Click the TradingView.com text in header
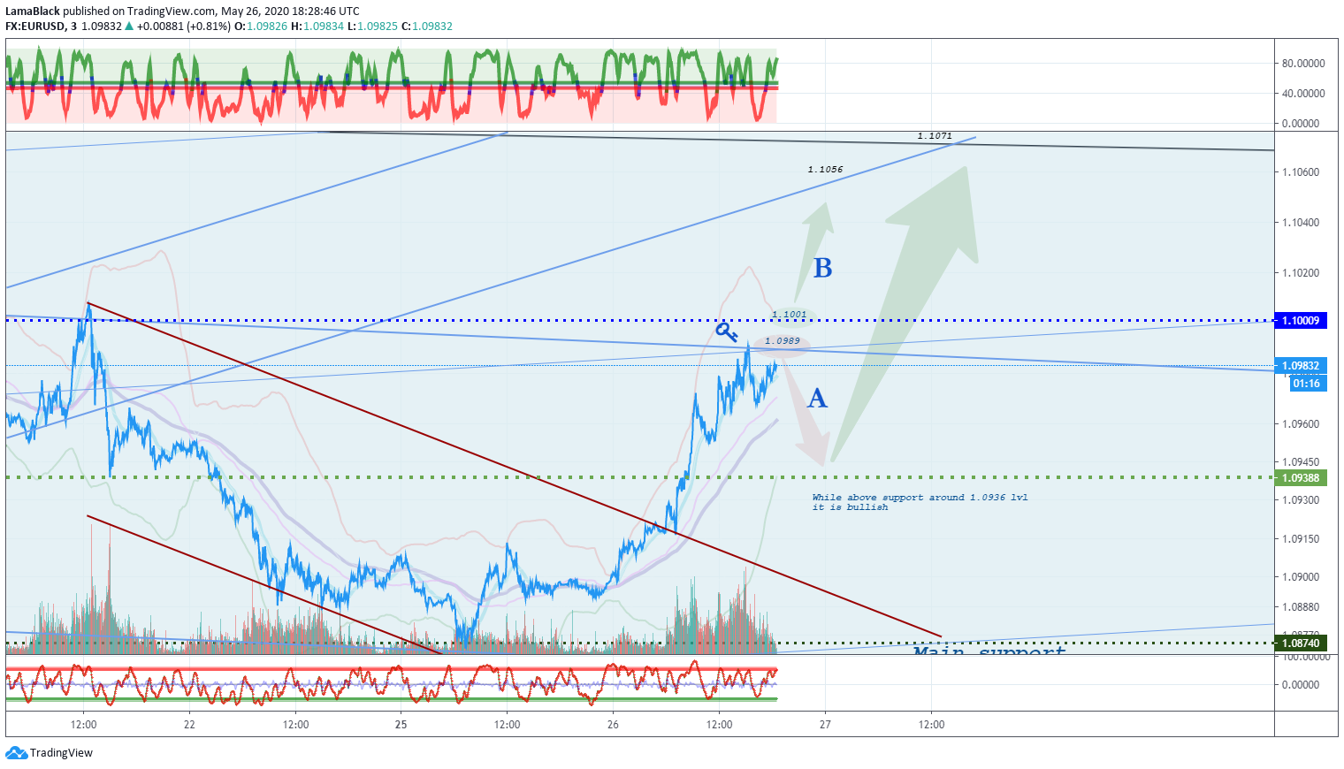 pos(172,11)
